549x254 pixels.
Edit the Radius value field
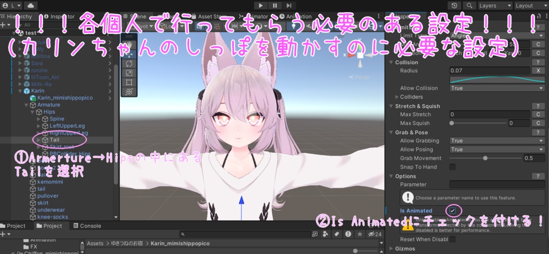[x=489, y=71]
